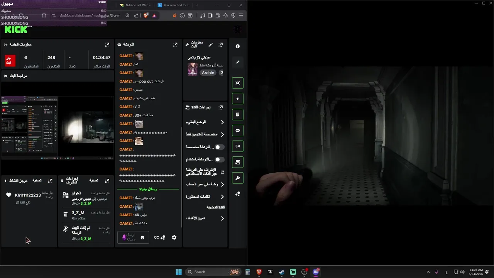Pop out the channel actions panel

220,107
